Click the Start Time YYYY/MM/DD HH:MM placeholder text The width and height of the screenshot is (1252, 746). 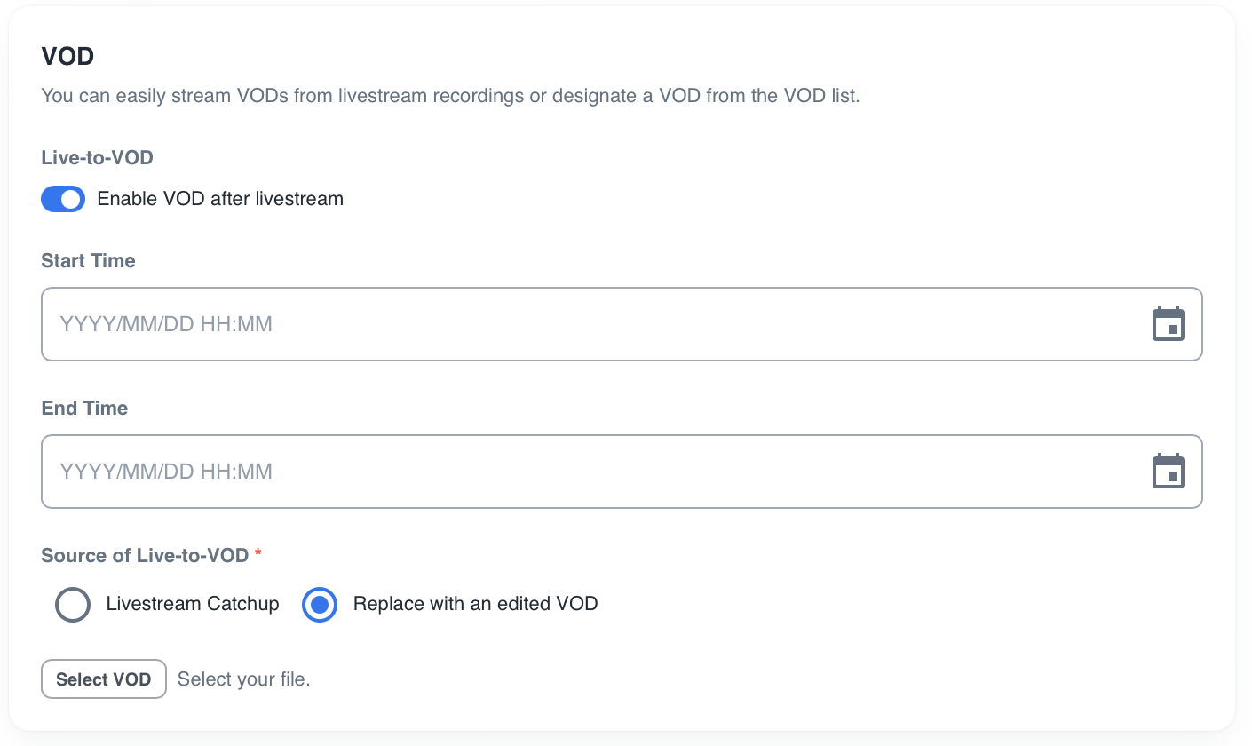166,324
